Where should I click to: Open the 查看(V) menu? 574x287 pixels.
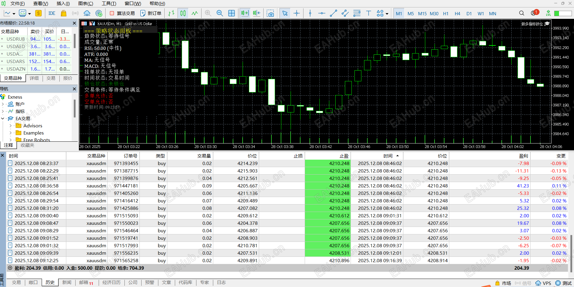tap(40, 4)
